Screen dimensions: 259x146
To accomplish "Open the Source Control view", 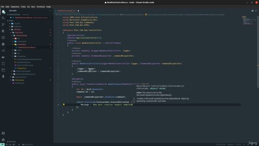I will pyautogui.click(x=3, y=25).
